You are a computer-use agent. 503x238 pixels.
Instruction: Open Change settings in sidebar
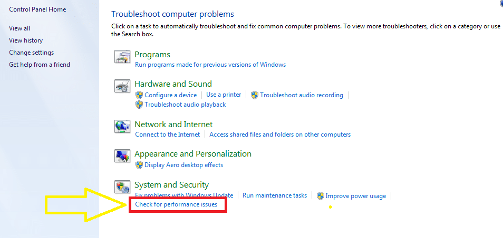point(31,53)
